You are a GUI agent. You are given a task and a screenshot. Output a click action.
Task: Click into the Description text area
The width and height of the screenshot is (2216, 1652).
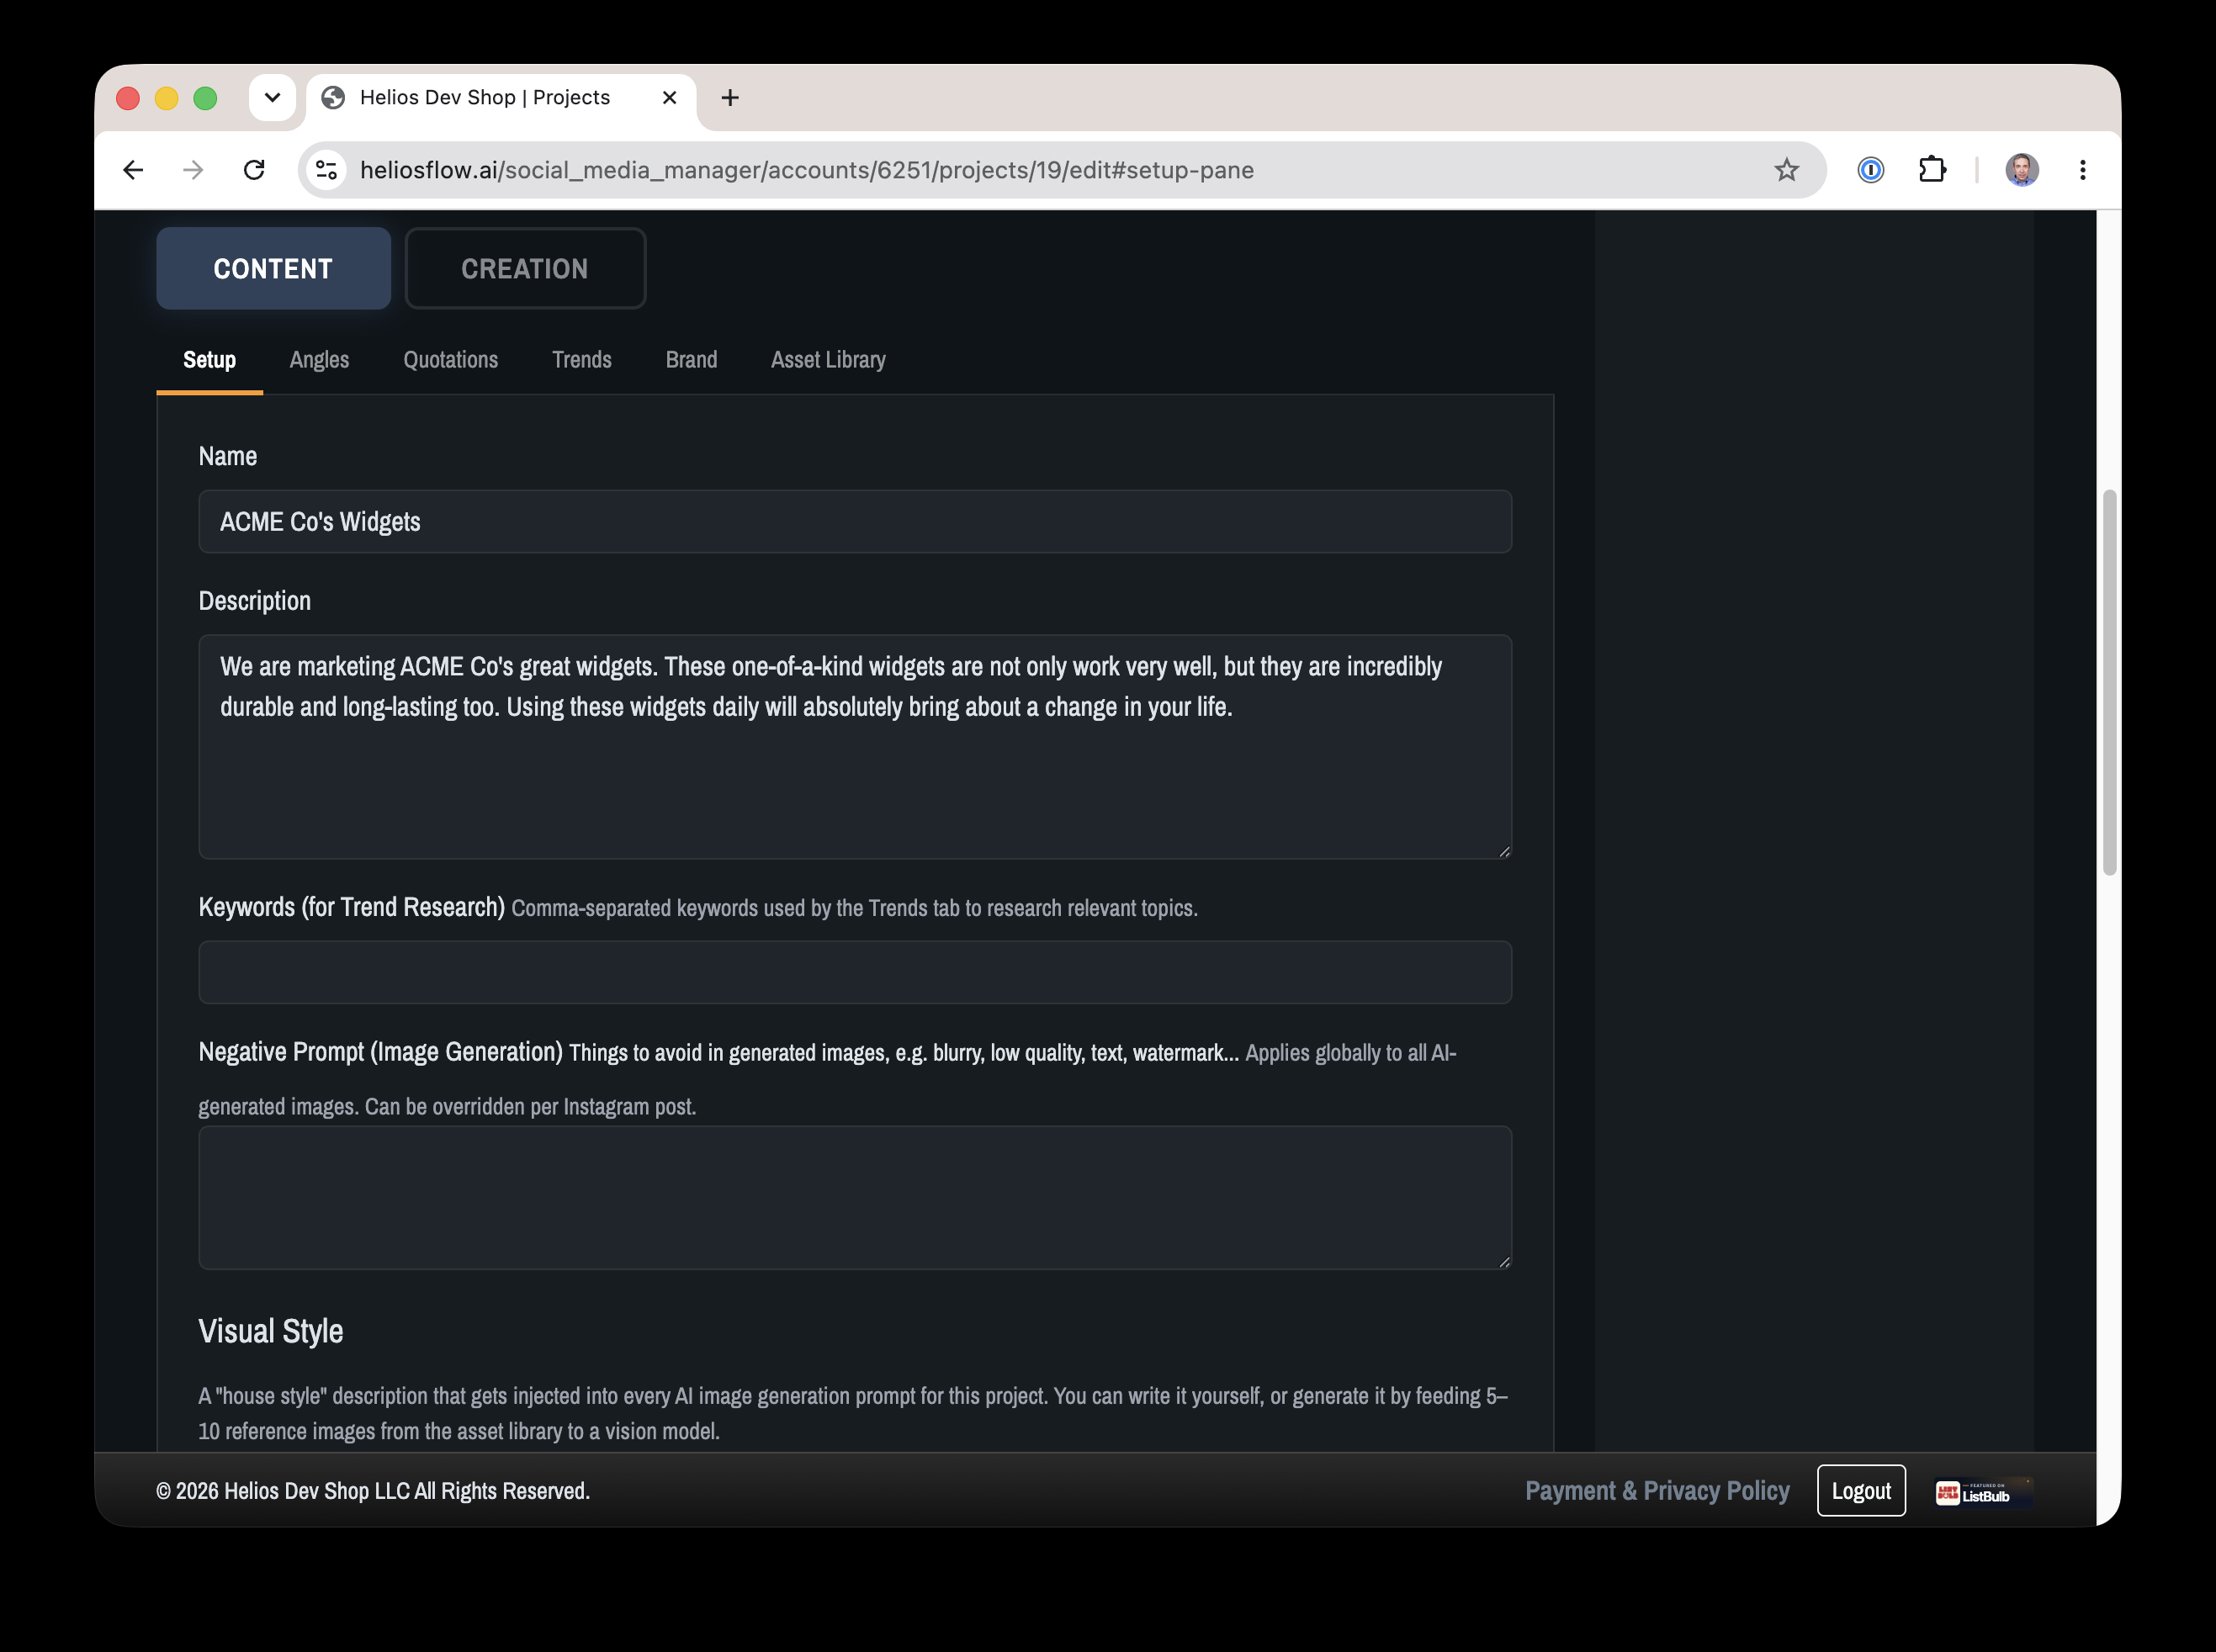tap(855, 746)
